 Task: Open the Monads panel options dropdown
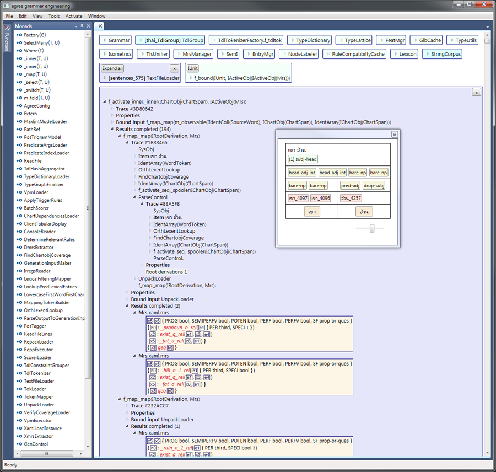76,26
